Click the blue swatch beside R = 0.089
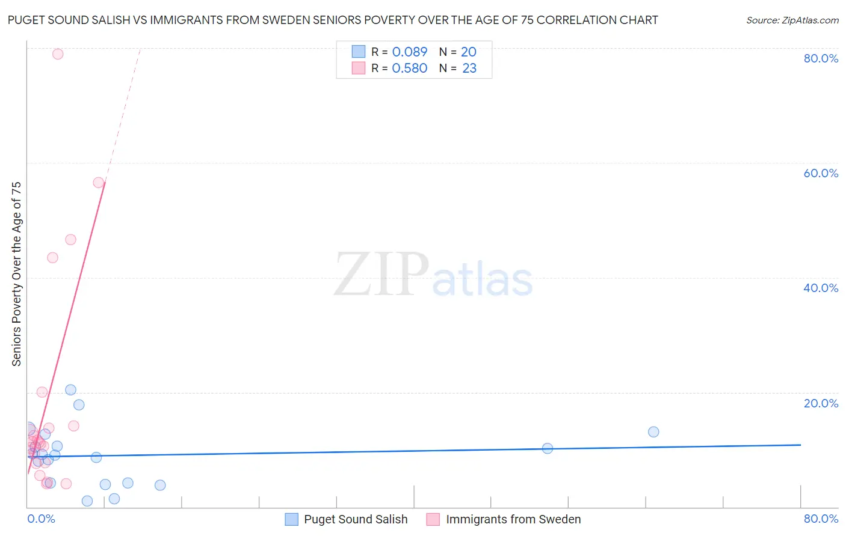This screenshot has width=846, height=536. (359, 52)
